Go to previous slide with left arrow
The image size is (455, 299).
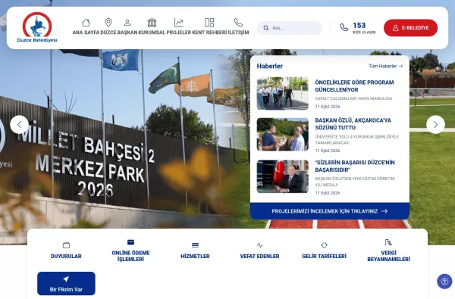pyautogui.click(x=19, y=125)
